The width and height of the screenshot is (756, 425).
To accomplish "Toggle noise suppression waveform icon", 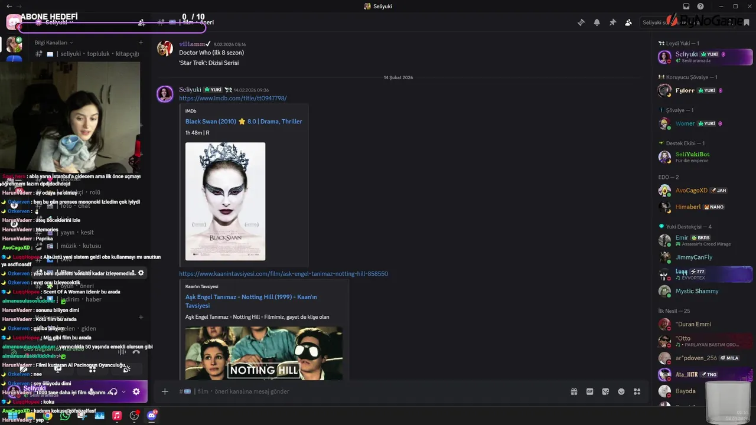I will click(122, 352).
